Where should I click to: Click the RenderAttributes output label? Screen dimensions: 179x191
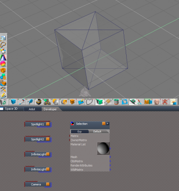pos(81,165)
